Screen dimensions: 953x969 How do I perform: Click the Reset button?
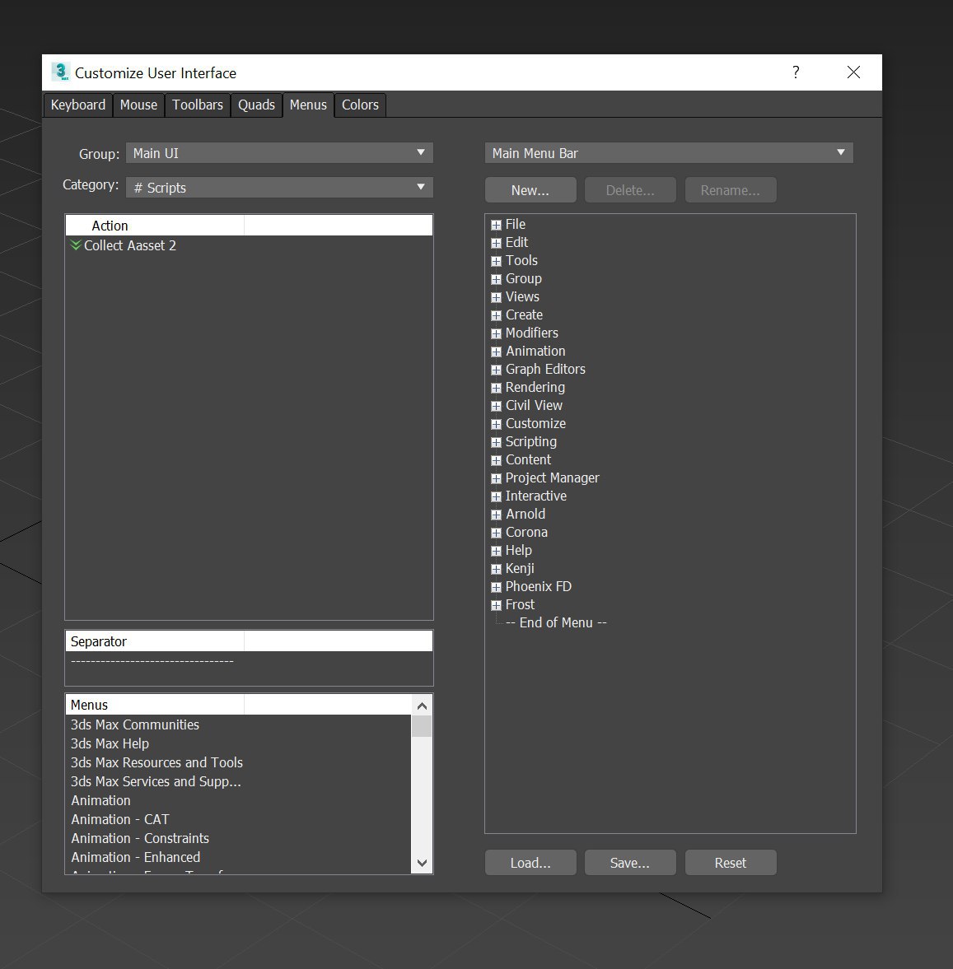[731, 863]
